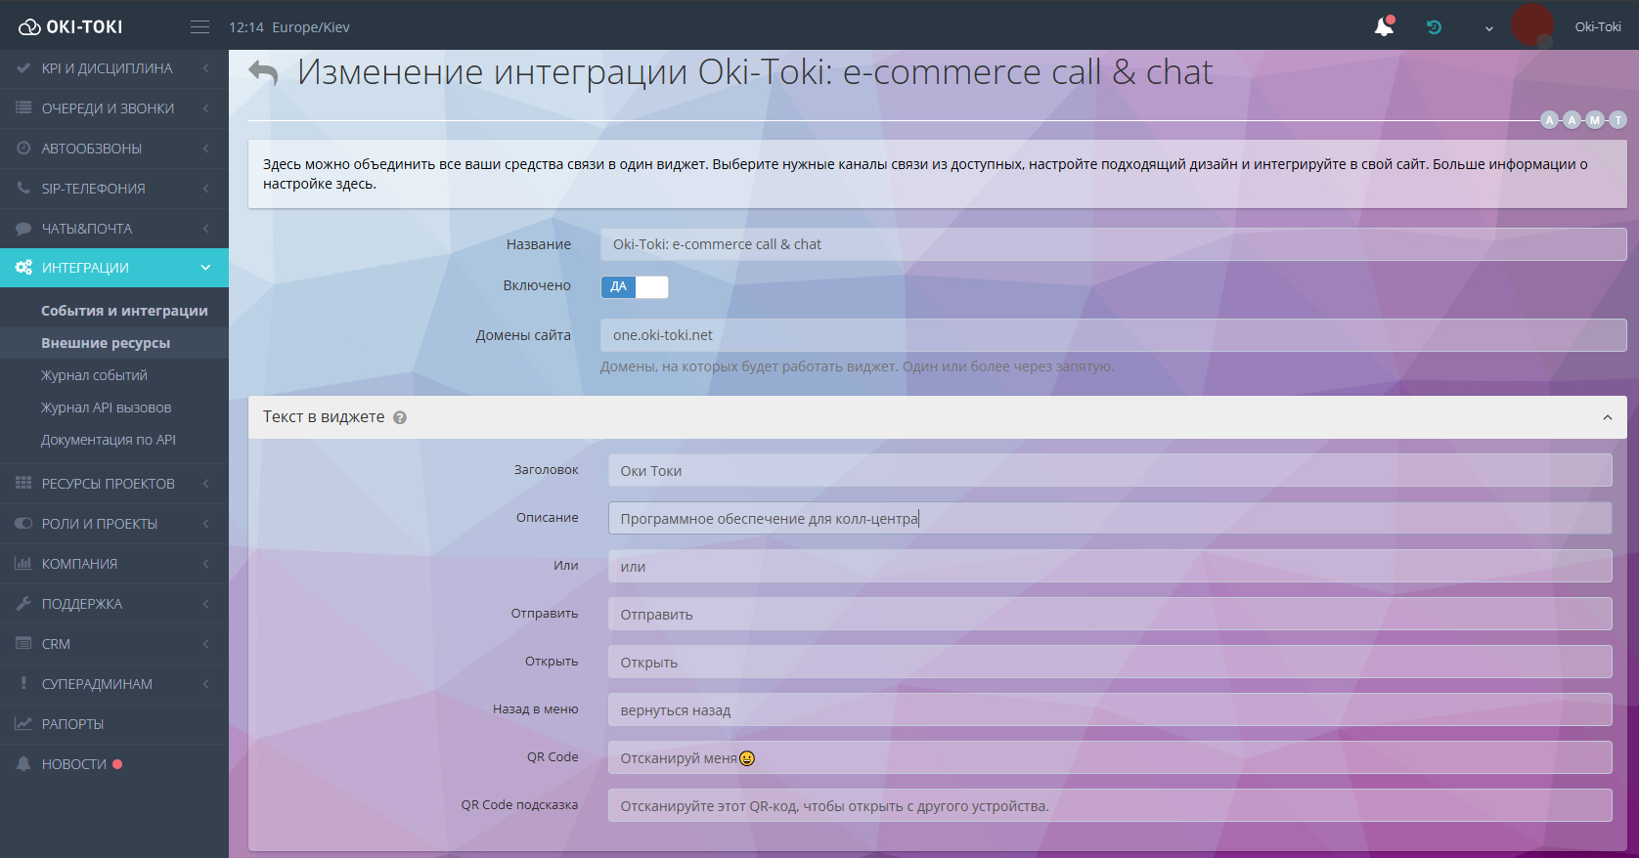This screenshot has height=858, width=1639.
Task: Click the user avatar in top bar
Action: 1531,26
